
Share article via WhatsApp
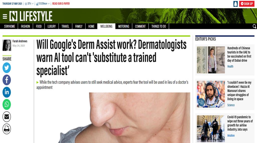pyautogui.click(x=7, y=104)
